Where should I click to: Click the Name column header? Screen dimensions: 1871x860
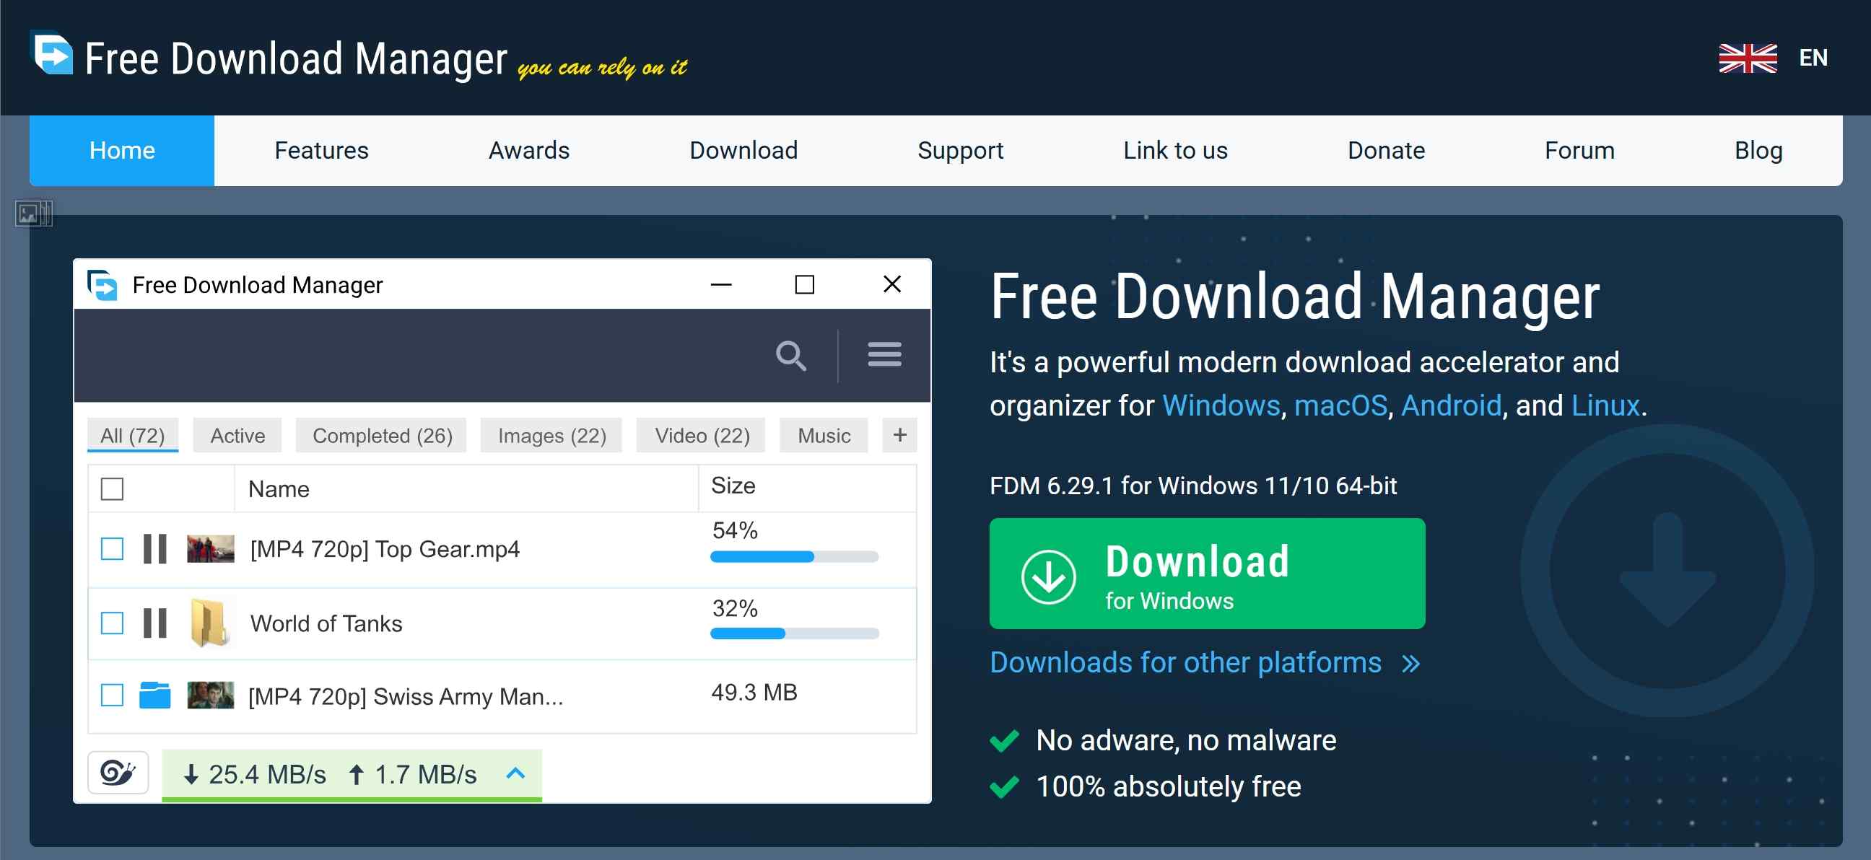point(279,489)
